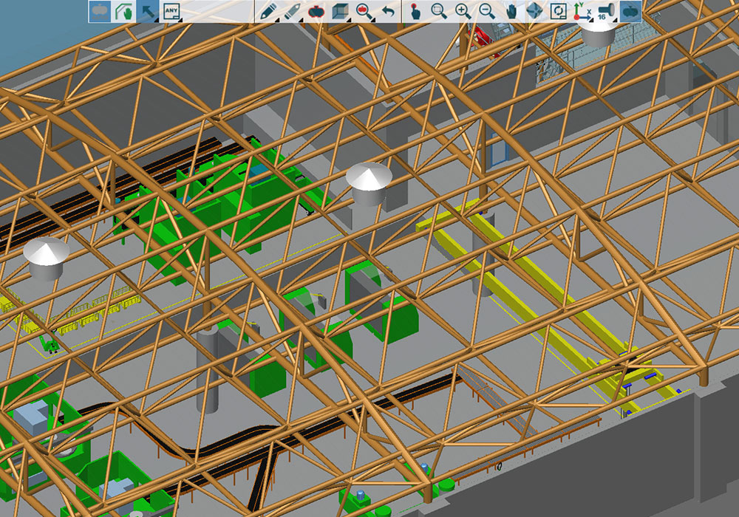
Task: Open the camera lens 16 setting
Action: coord(607,11)
